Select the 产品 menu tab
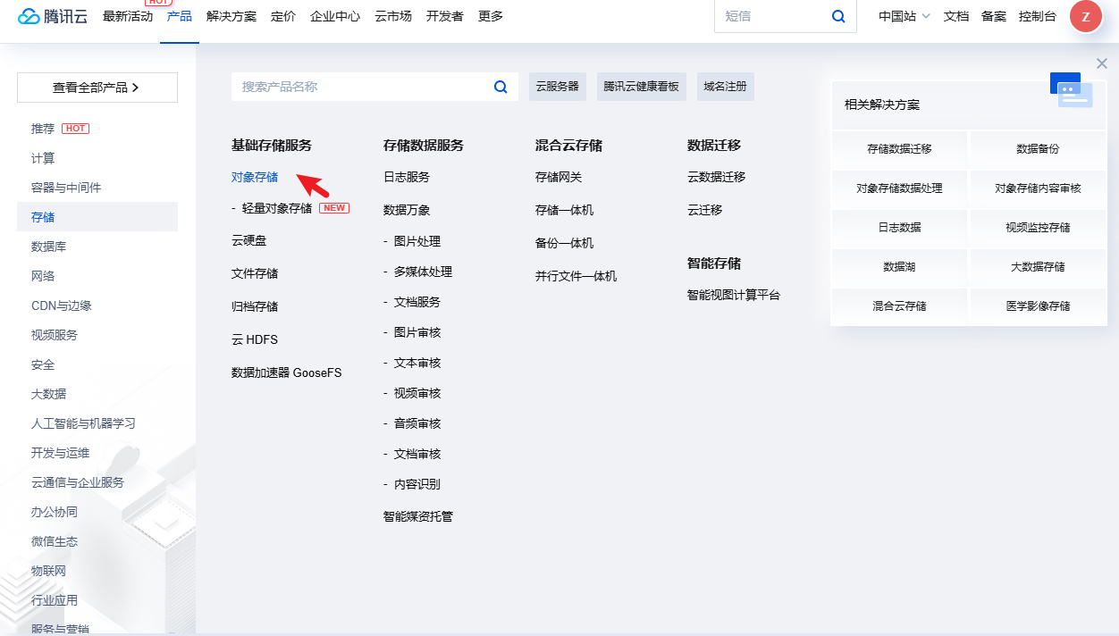Image resolution: width=1119 pixels, height=636 pixels. click(180, 16)
